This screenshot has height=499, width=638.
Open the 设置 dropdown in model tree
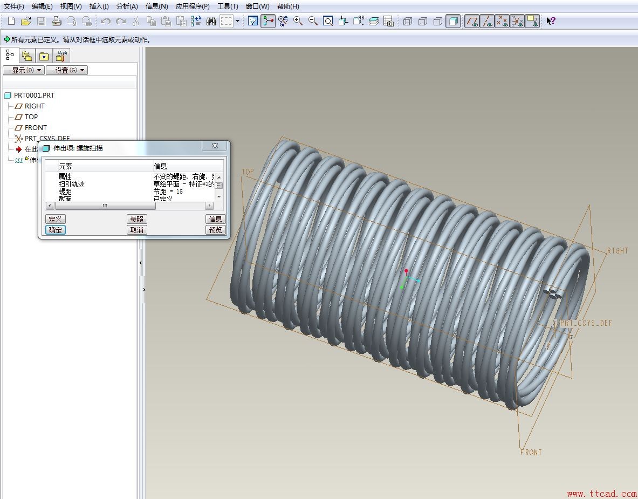[x=66, y=70]
